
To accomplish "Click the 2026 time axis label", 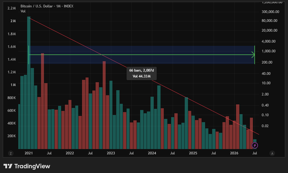I will 234,153.
